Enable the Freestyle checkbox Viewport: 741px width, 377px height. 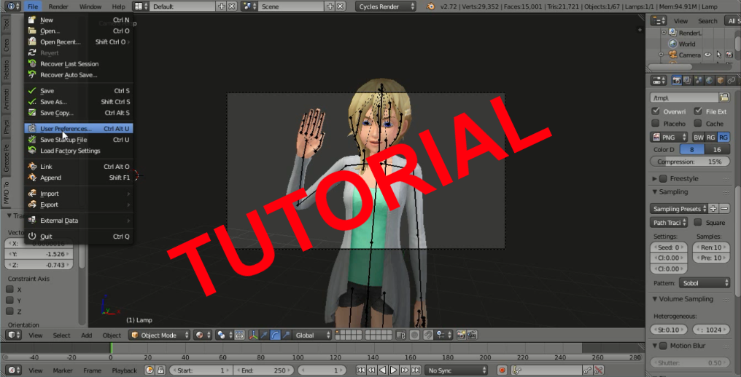coord(663,178)
